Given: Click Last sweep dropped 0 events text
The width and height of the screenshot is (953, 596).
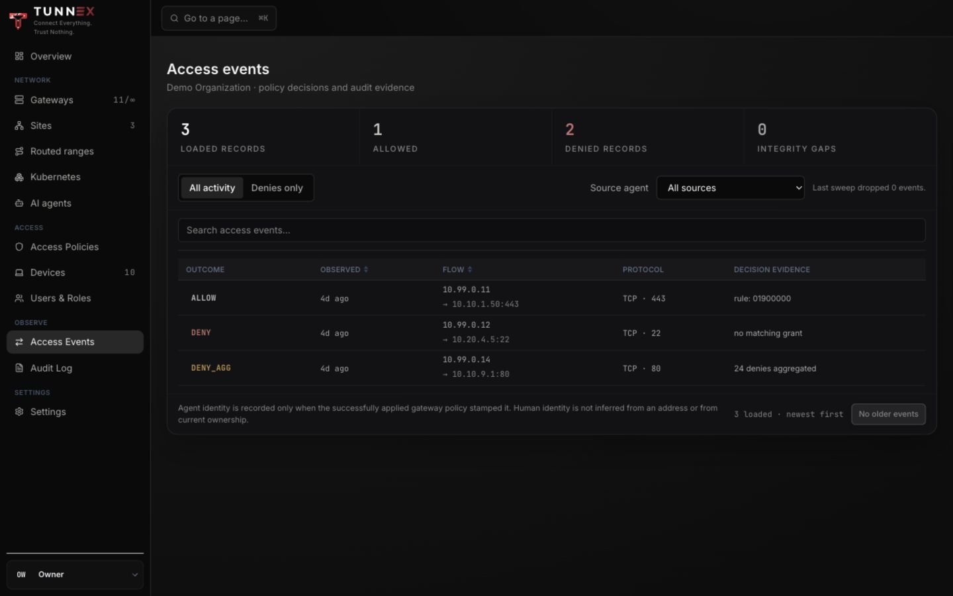Looking at the screenshot, I should click(868, 188).
